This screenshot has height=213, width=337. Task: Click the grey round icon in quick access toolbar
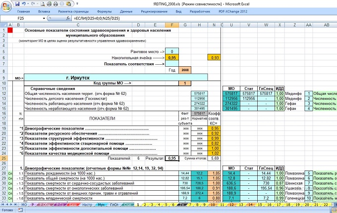click(x=62, y=4)
